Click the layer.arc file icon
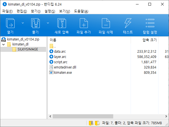The height and width of the screenshot is (127, 169). (x=51, y=57)
